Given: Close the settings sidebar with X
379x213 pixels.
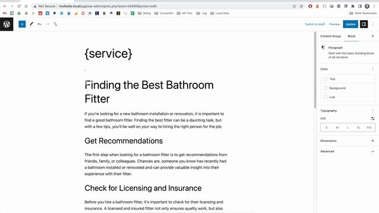Looking at the screenshot, I should tap(372, 36).
